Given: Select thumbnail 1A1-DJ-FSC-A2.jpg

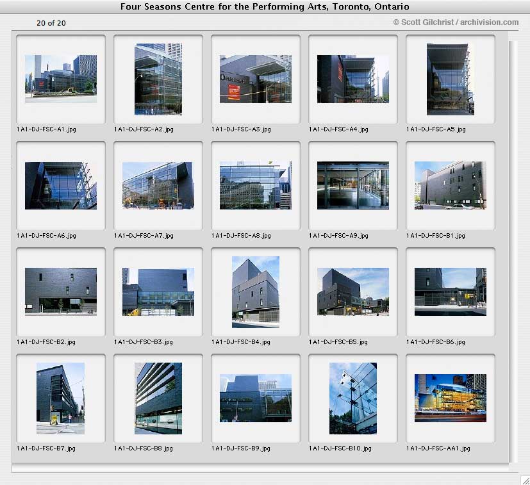Looking at the screenshot, I should click(x=158, y=79).
